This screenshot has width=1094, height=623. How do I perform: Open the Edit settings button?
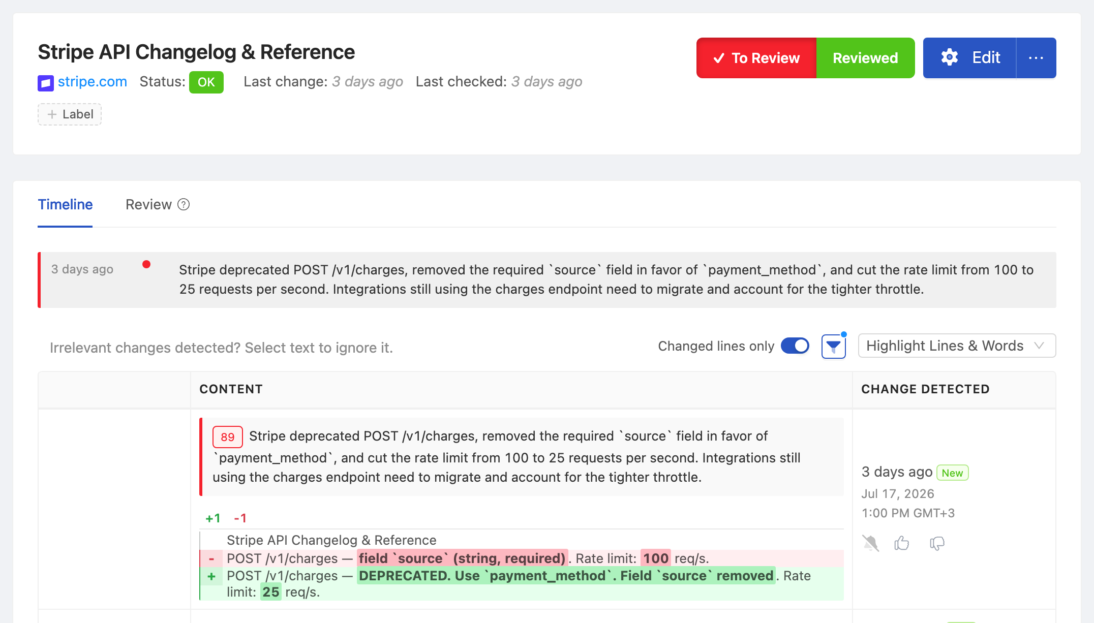(969, 58)
